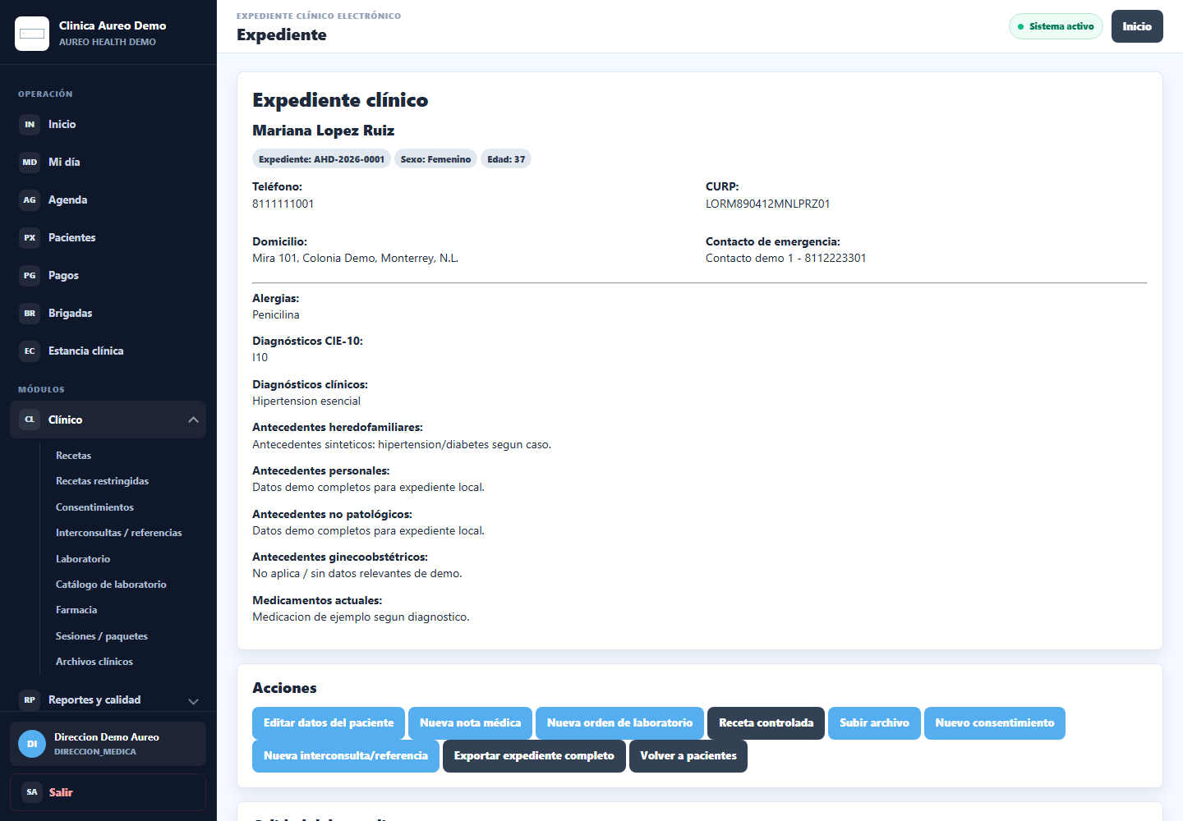
Task: Click Nueva nota médica button
Action: (470, 723)
